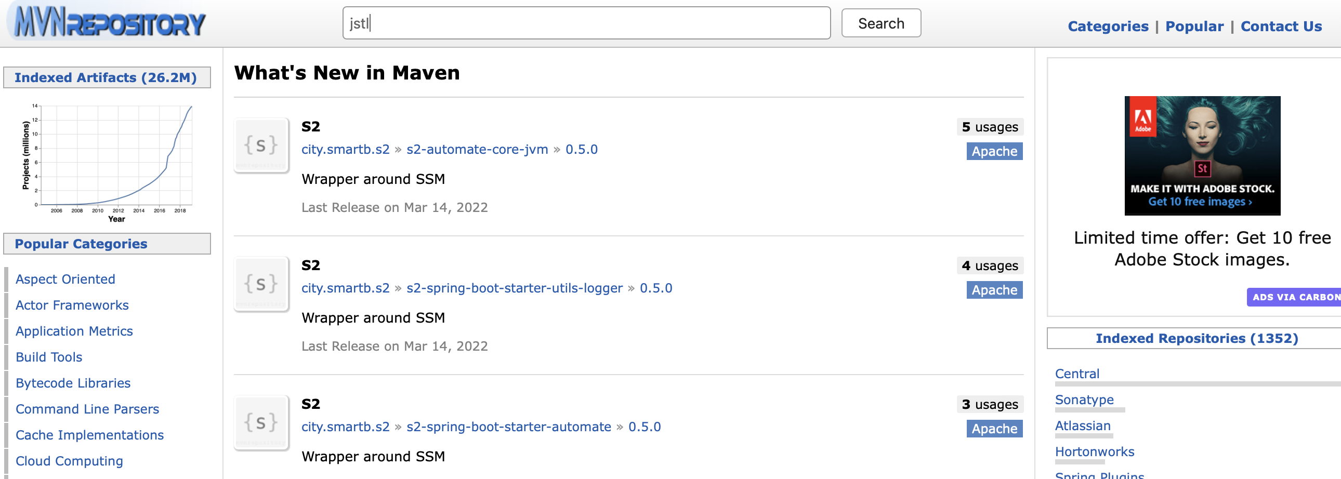Open the Indexed Repositories (1352) header link
This screenshot has width=1341, height=479.
click(1197, 339)
